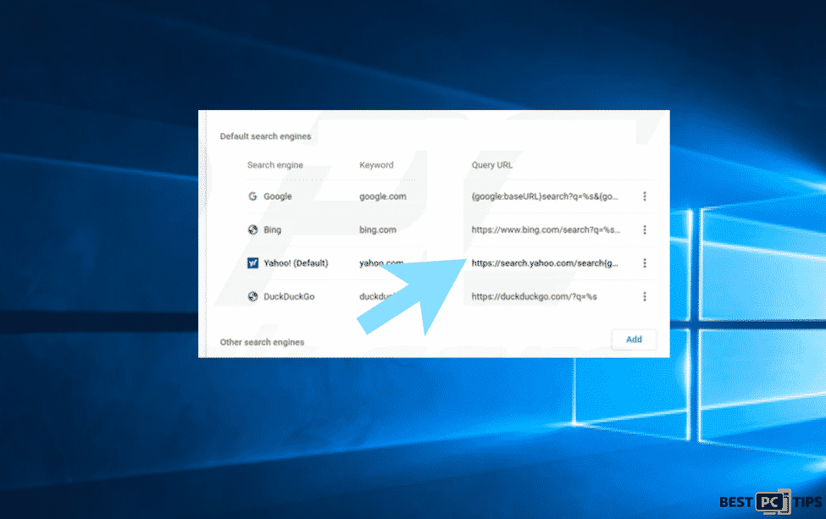Open the more-actions menu for DuckDuckGo row

[644, 296]
